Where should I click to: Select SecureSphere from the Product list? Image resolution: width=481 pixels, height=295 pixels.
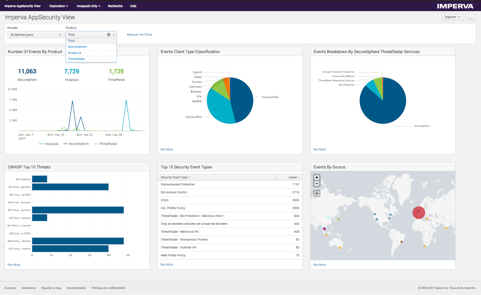pyautogui.click(x=77, y=47)
